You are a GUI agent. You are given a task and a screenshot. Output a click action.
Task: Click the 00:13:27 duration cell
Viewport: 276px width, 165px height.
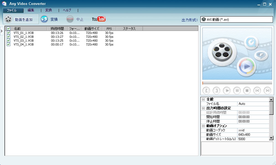(57, 37)
